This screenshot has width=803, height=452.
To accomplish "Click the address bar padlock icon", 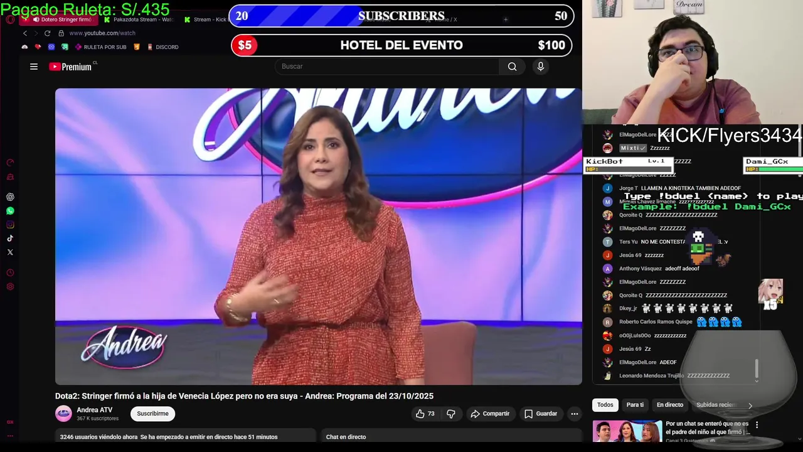I will coord(61,33).
